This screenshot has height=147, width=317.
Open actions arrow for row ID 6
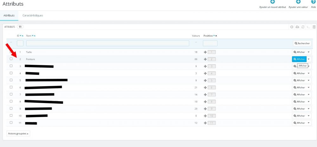pos(309,88)
